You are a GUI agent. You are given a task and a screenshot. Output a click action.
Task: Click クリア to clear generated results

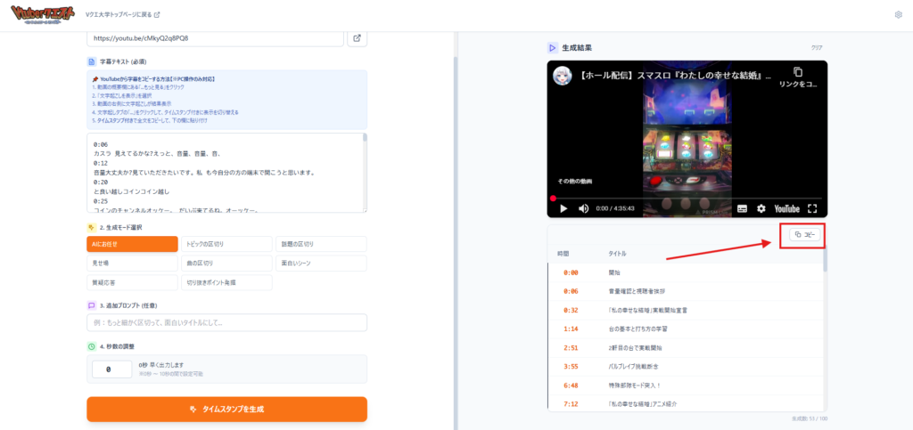click(817, 47)
